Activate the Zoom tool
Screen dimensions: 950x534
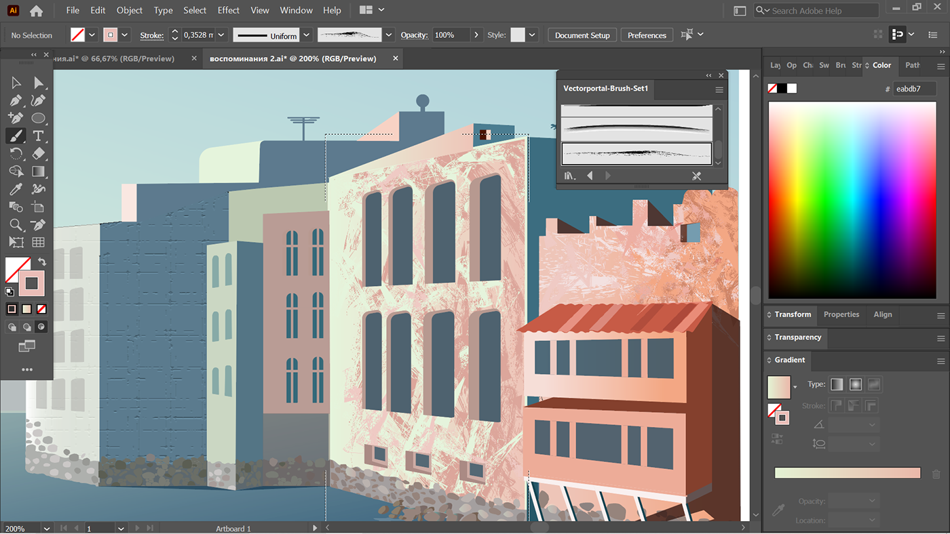[x=16, y=224]
